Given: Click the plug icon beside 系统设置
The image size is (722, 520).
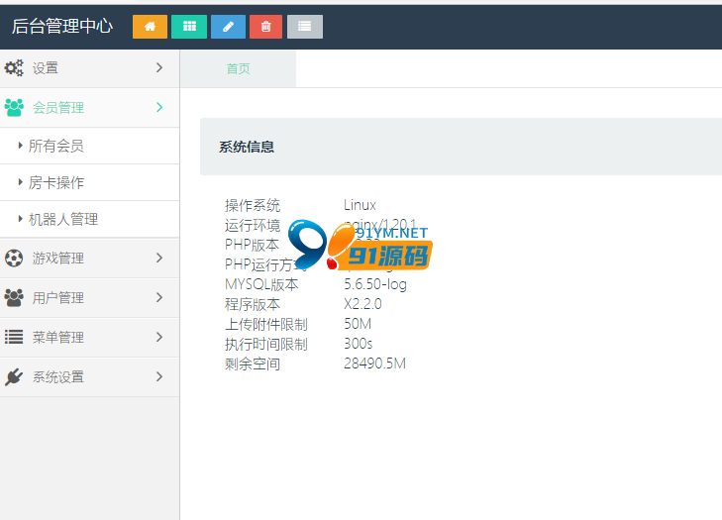Looking at the screenshot, I should click(x=14, y=376).
